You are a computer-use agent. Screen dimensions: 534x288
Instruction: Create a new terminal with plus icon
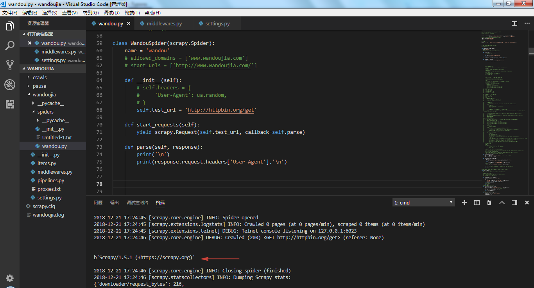pos(464,203)
